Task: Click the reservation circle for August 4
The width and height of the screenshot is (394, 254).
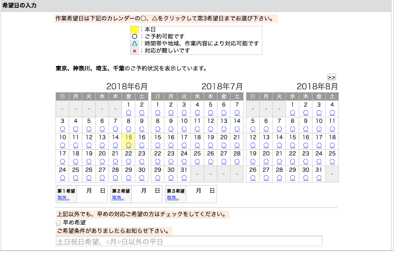Action: (x=332, y=112)
